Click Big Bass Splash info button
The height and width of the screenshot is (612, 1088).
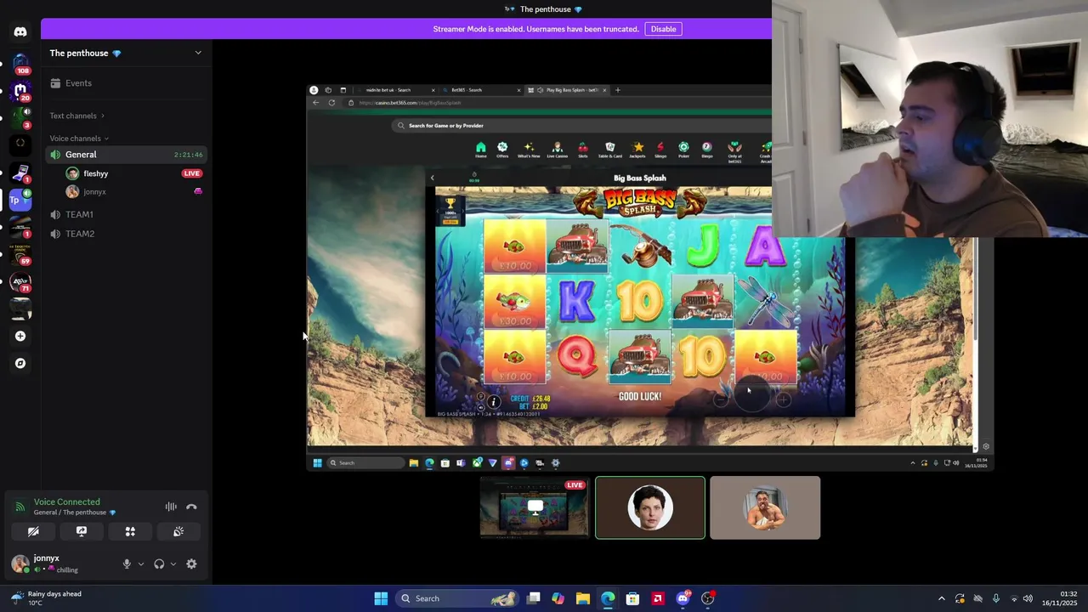[x=493, y=402]
